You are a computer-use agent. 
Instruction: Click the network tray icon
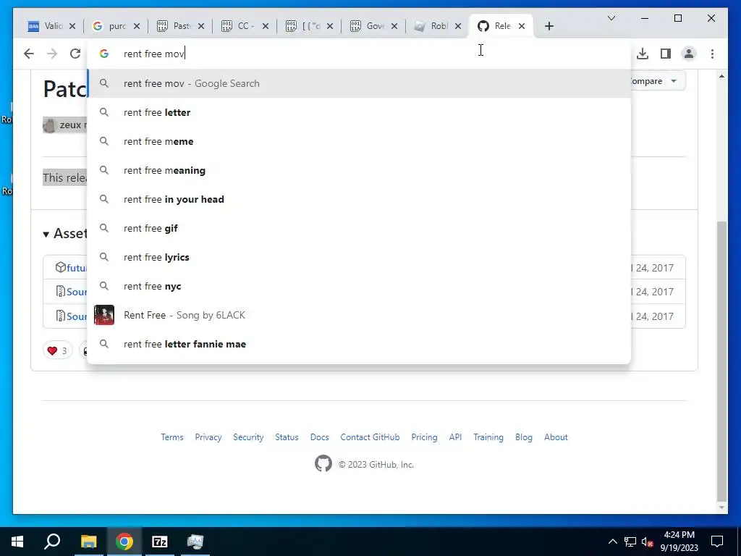630,542
